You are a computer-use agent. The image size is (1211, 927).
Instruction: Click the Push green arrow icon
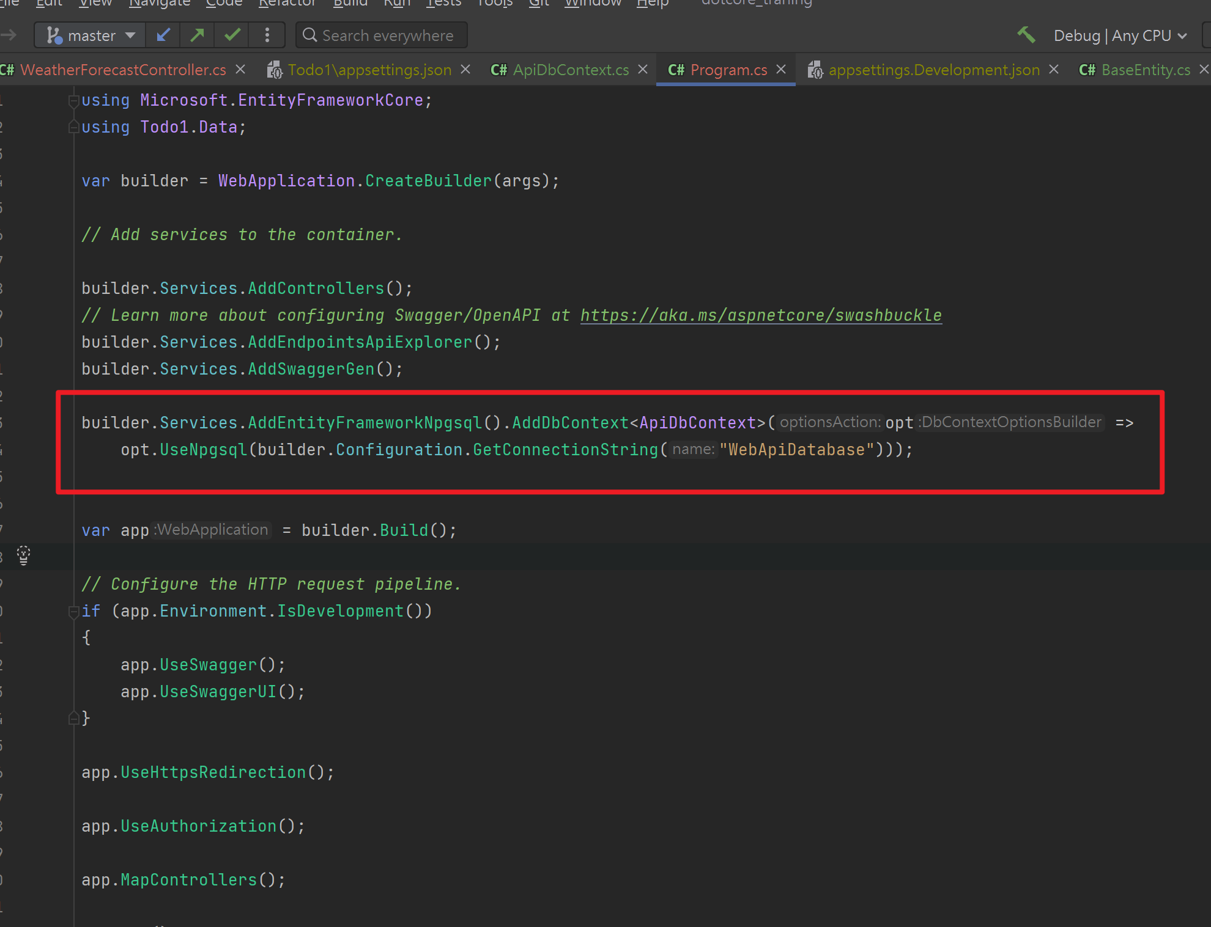(197, 35)
